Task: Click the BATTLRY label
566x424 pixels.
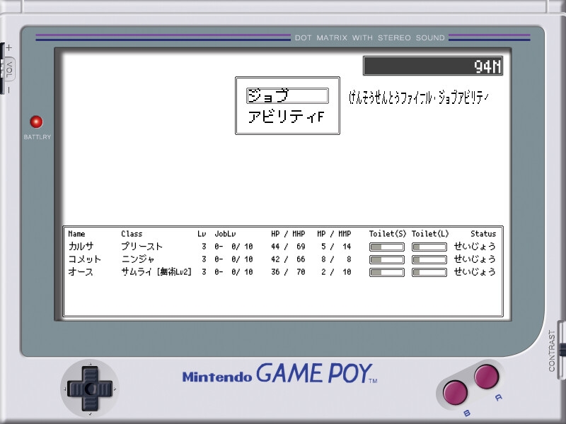Action: tap(37, 137)
